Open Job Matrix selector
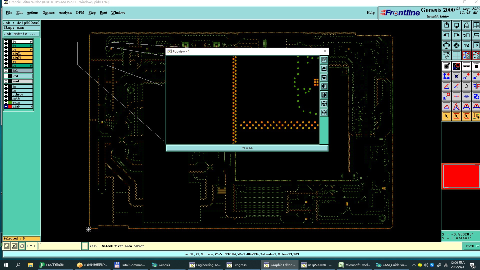Screen dimensions: 480x270 [x=21, y=34]
